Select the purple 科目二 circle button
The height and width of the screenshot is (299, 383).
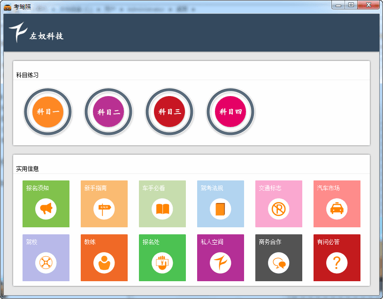pyautogui.click(x=108, y=112)
